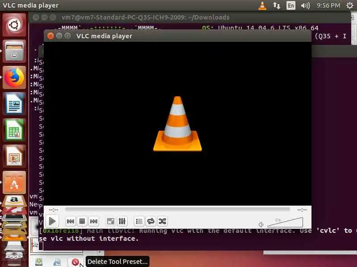This screenshot has height=267, width=357.
Task: Click the green save-preset icon at bottom
Action: pos(39,262)
